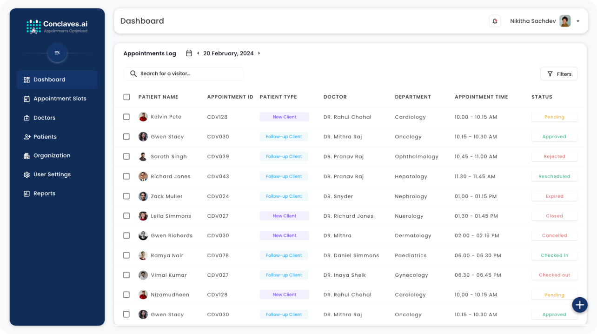Image resolution: width=597 pixels, height=334 pixels.
Task: Click Kelvin Pete's avatar
Action: 143,117
